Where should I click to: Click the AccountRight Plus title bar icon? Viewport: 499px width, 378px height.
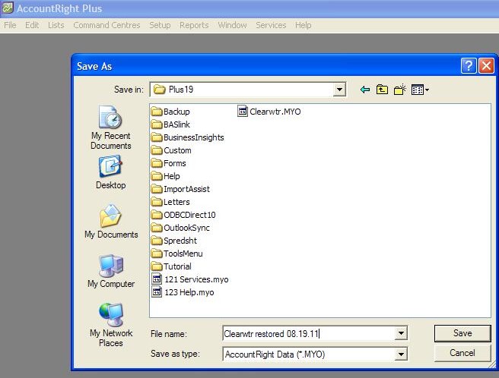coord(7,8)
